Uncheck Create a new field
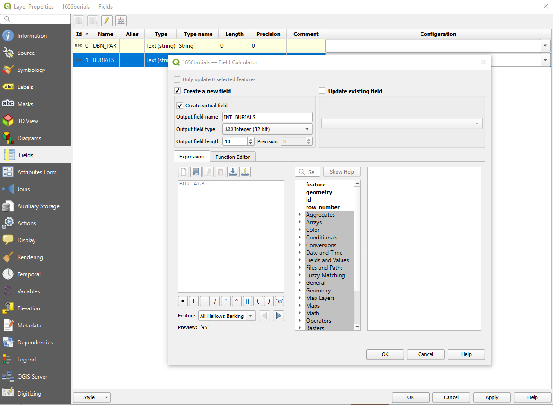This screenshot has width=553, height=405. pos(177,91)
